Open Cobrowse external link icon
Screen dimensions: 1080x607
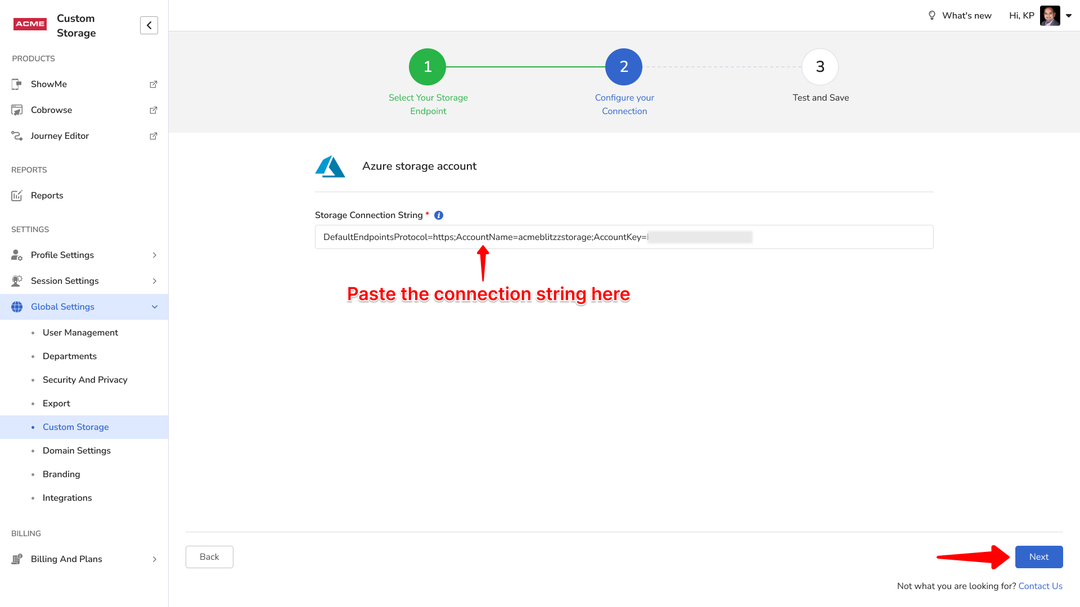point(153,110)
